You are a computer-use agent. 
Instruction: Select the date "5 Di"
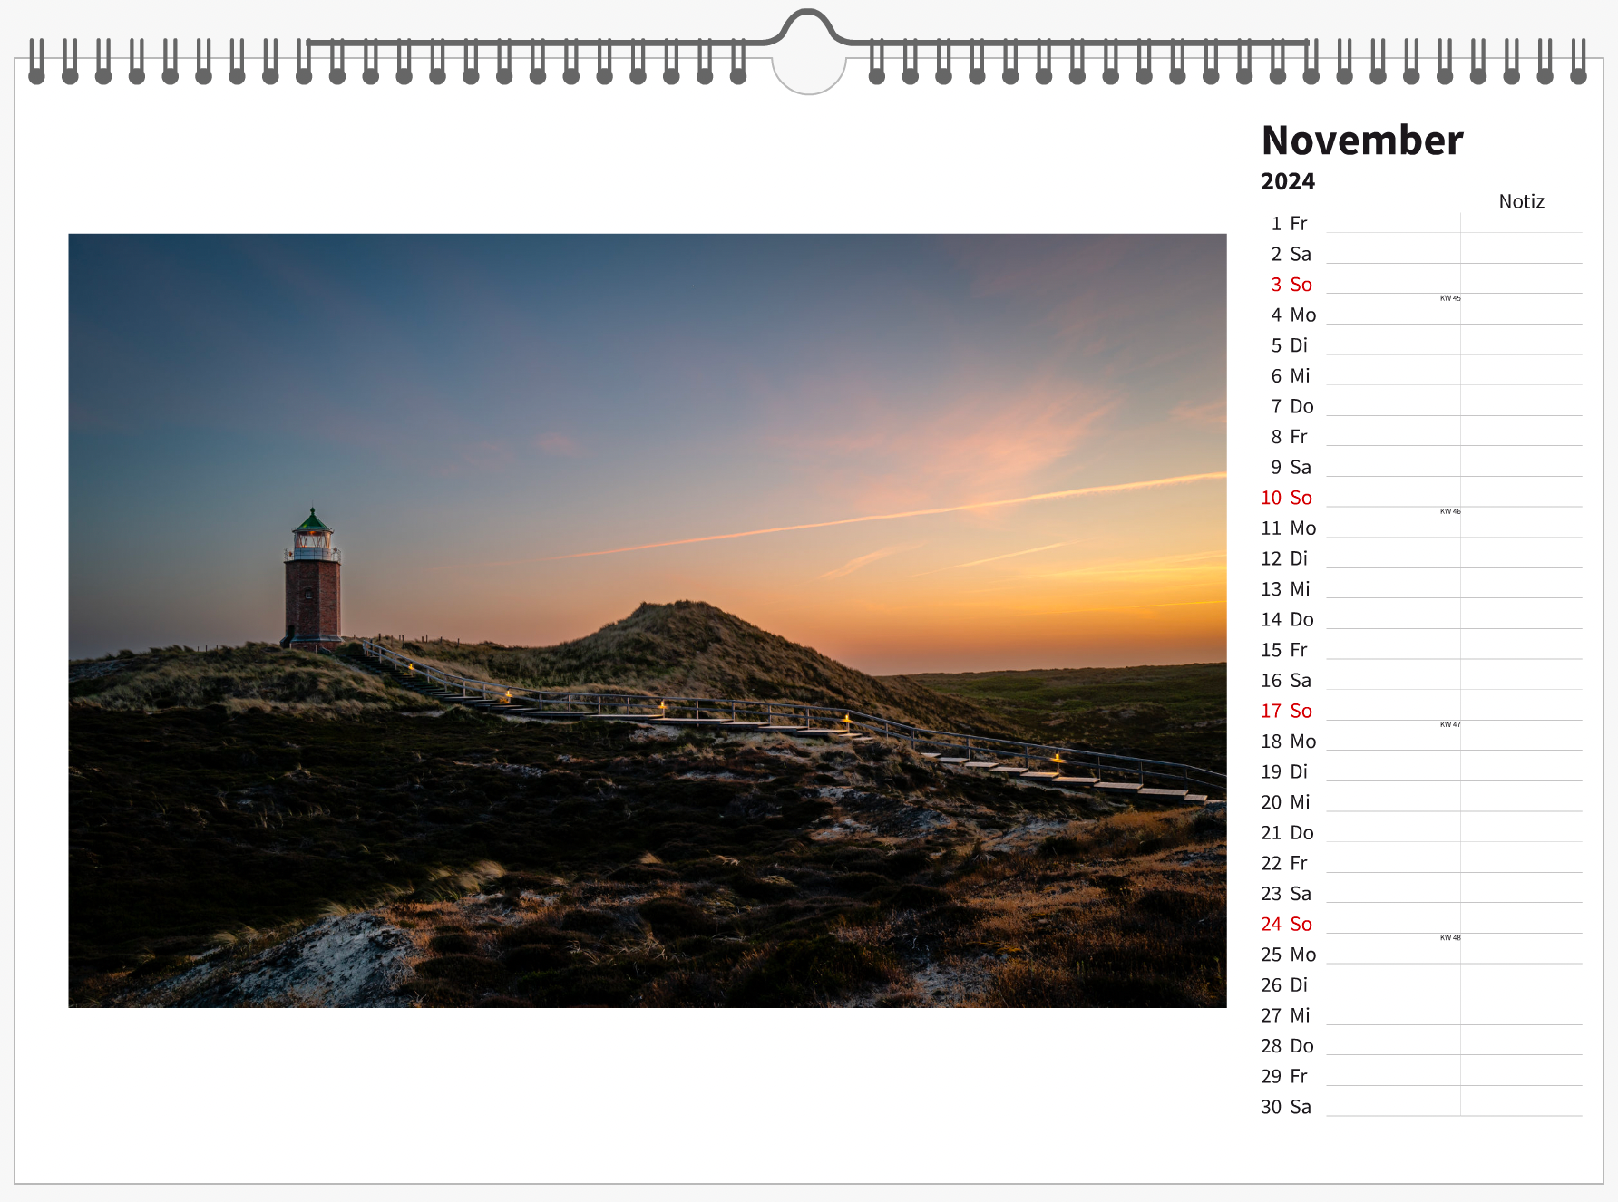[x=1289, y=345]
